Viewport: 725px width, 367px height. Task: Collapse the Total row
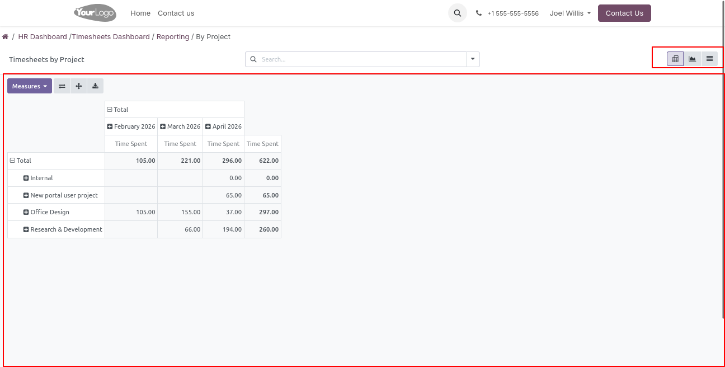(12, 161)
